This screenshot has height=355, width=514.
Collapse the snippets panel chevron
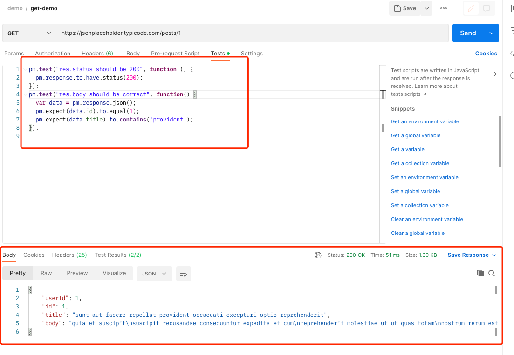(x=495, y=74)
